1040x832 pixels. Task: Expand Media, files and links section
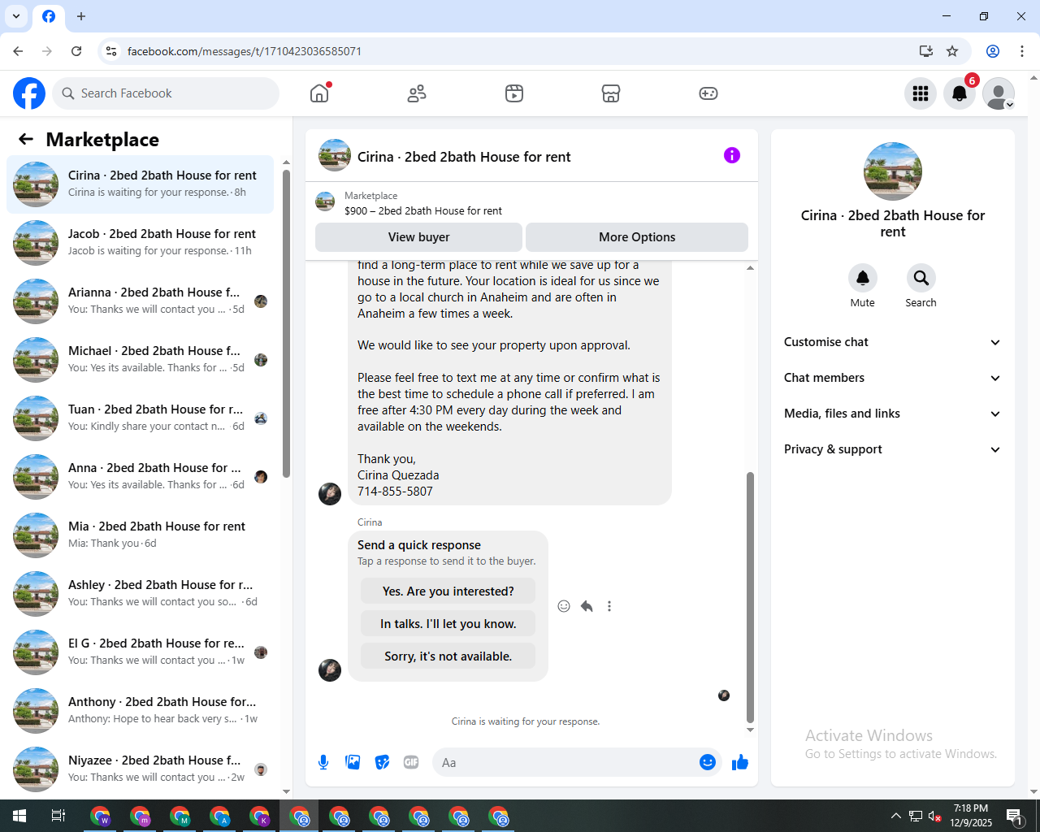(892, 414)
